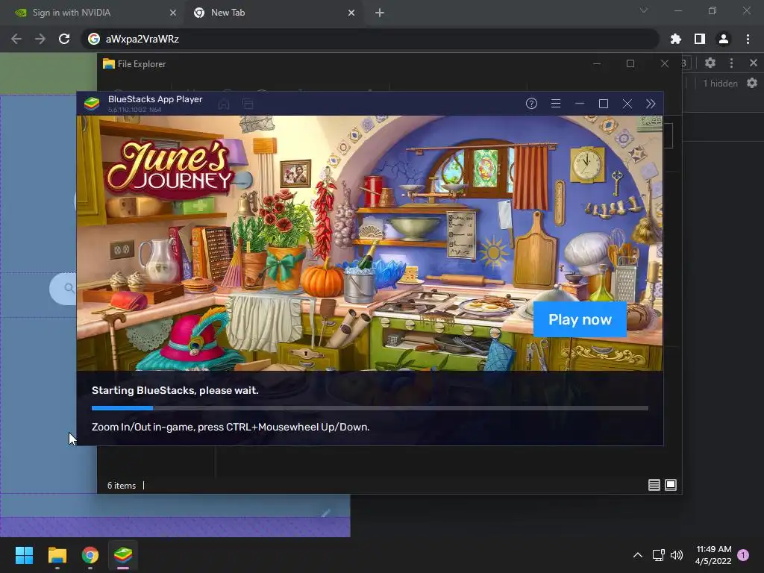Open the Windows Start menu

pyautogui.click(x=24, y=555)
